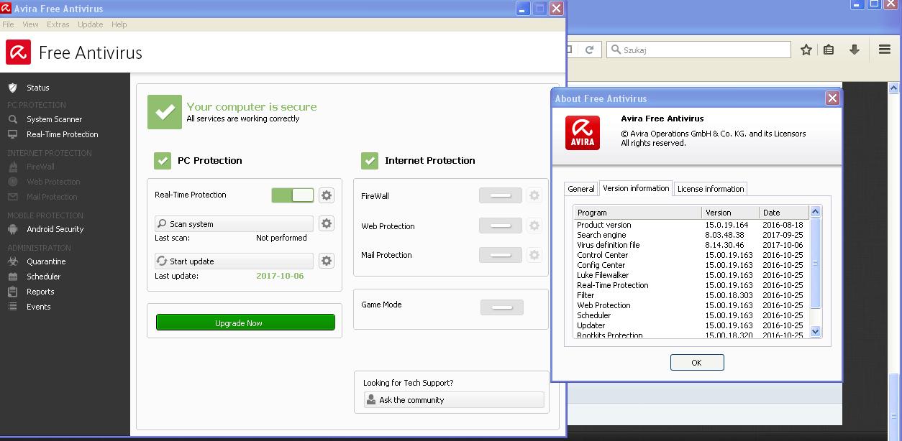Click the Version column header

coord(730,213)
